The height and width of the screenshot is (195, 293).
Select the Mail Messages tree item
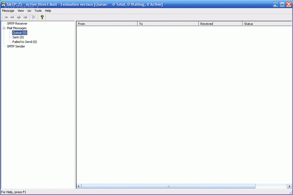pyautogui.click(x=17, y=28)
